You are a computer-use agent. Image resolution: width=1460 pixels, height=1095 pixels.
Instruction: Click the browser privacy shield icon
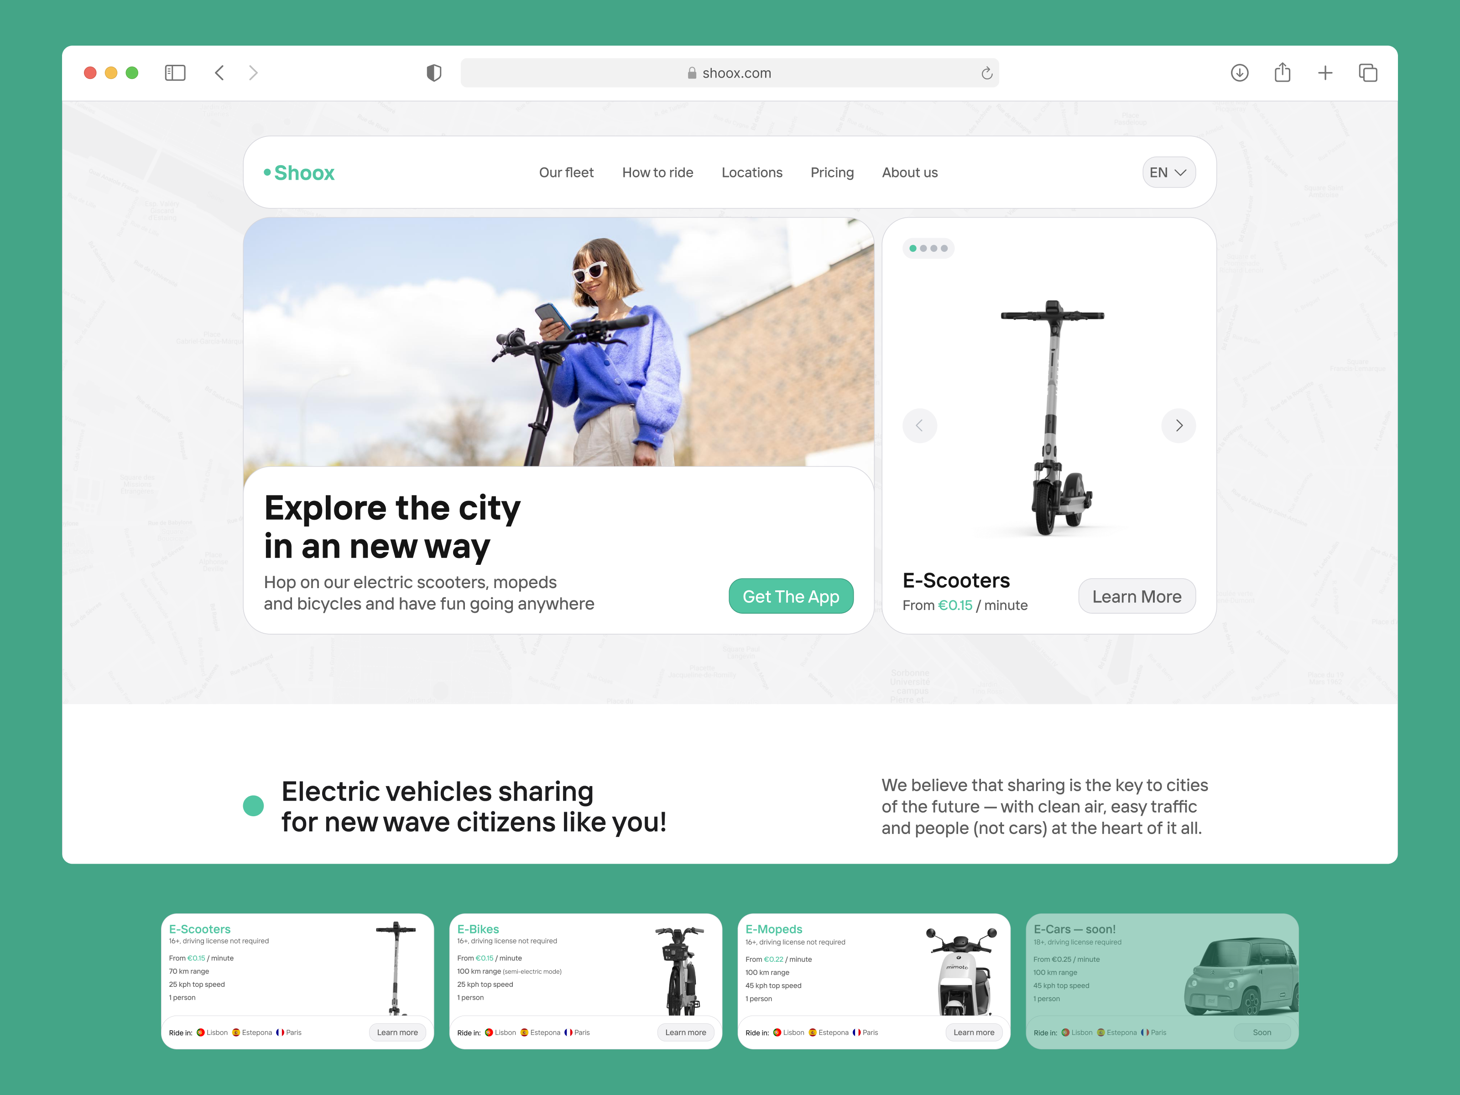(434, 73)
